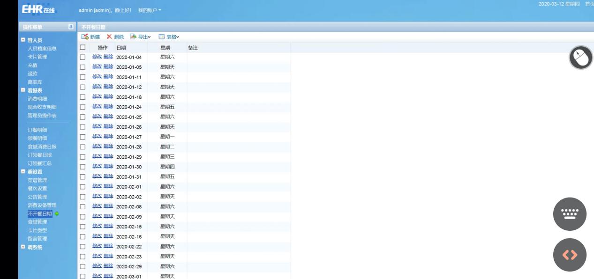Click the 新建 (New) toolbar icon
The height and width of the screenshot is (279, 594).
click(x=85, y=37)
